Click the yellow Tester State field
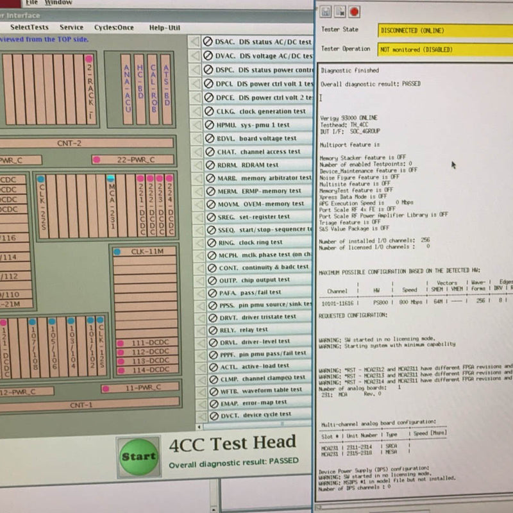513x513 pixels. 445,30
